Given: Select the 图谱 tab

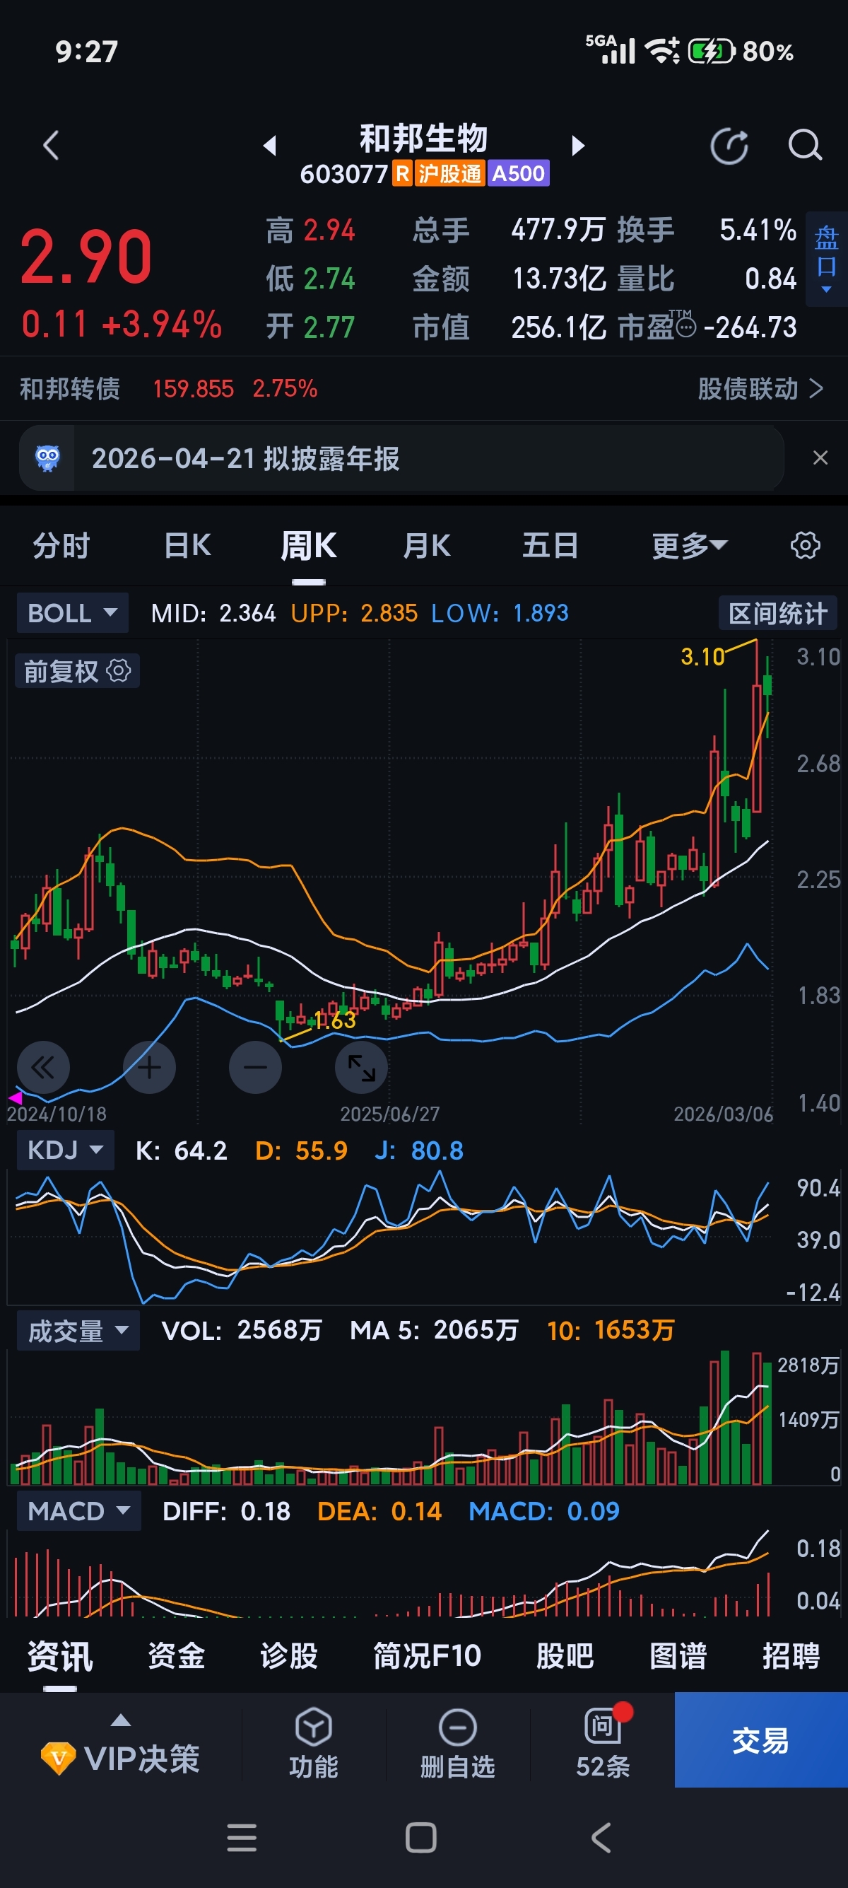Looking at the screenshot, I should [678, 1655].
